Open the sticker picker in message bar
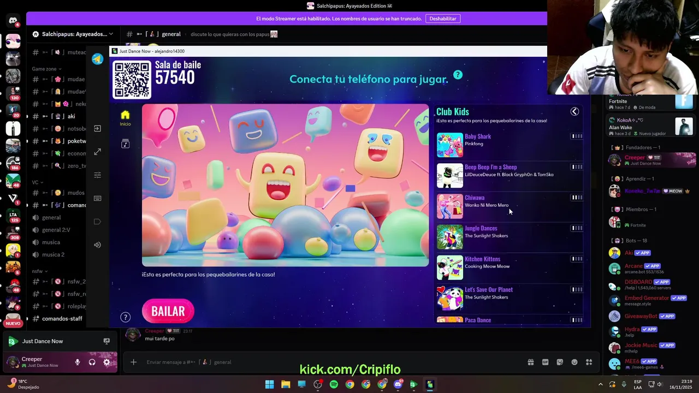The height and width of the screenshot is (393, 699). click(560, 362)
